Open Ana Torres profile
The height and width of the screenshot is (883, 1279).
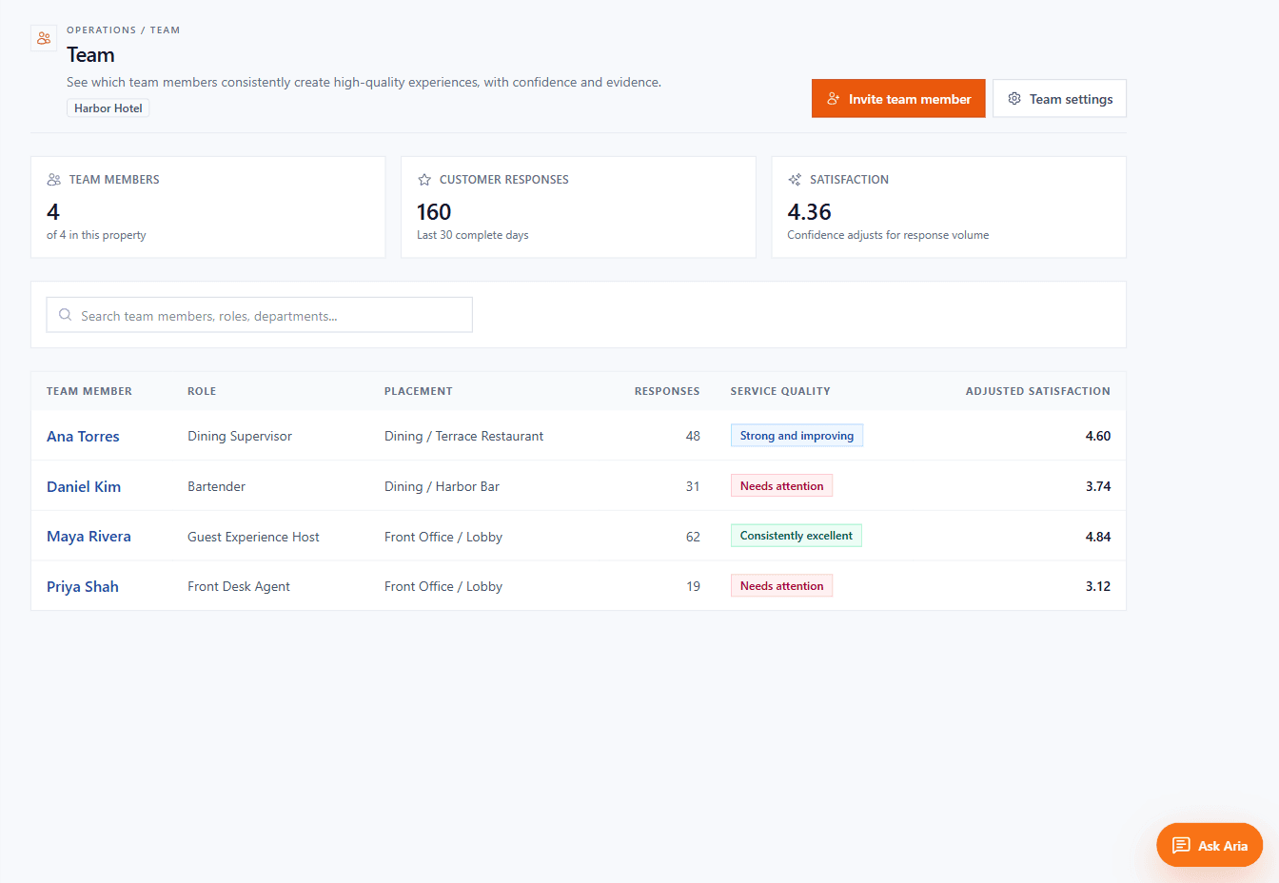(x=83, y=436)
